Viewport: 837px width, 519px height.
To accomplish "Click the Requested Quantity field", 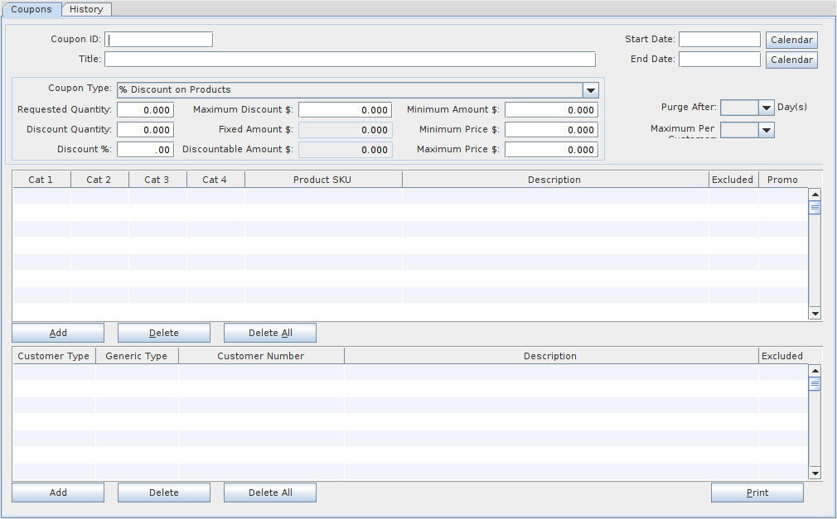I will tap(145, 110).
